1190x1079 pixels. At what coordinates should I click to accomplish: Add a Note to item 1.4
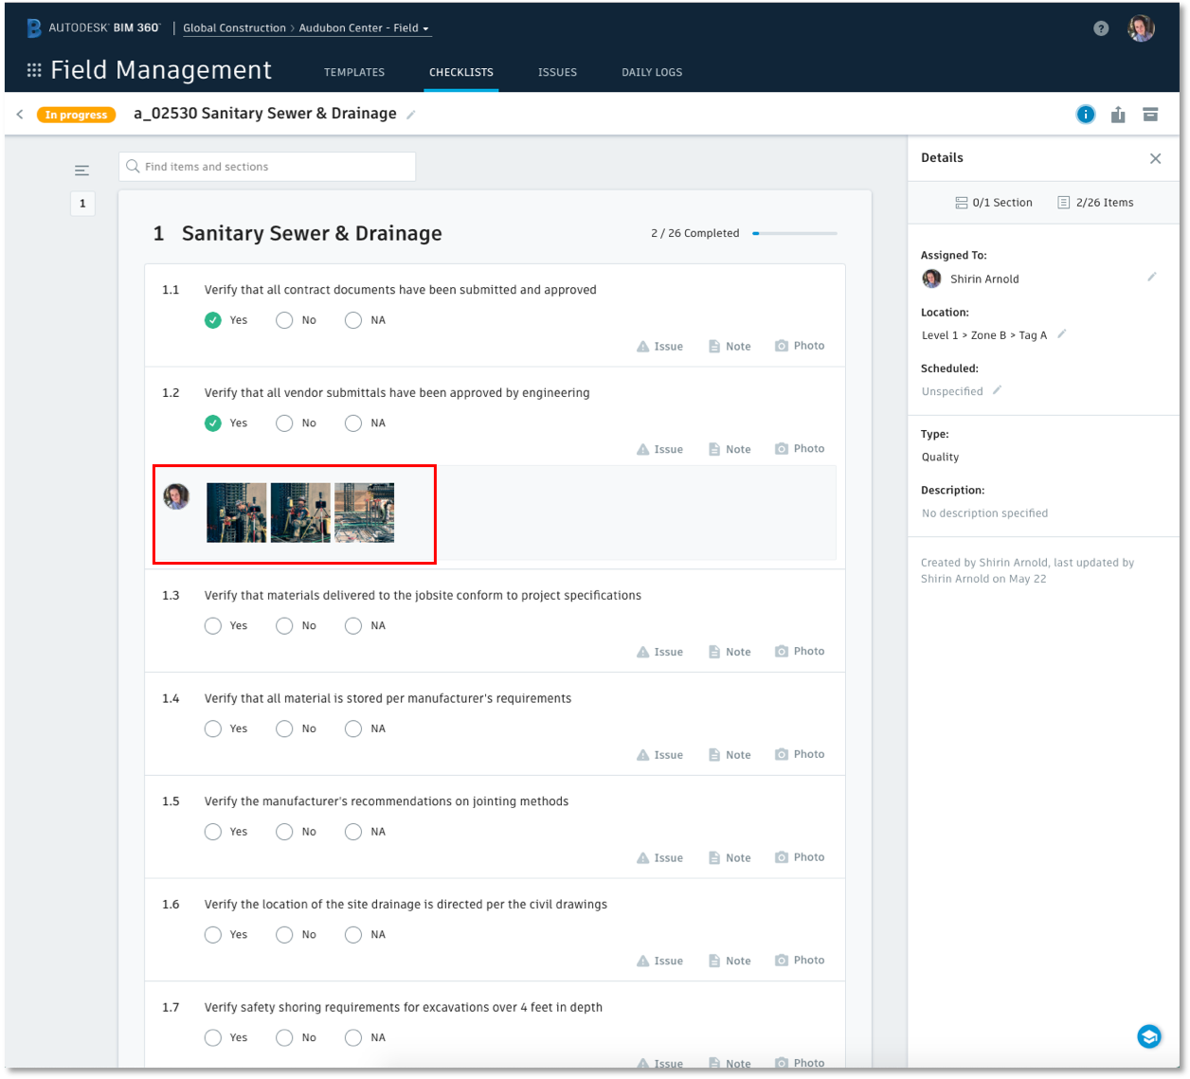click(730, 755)
